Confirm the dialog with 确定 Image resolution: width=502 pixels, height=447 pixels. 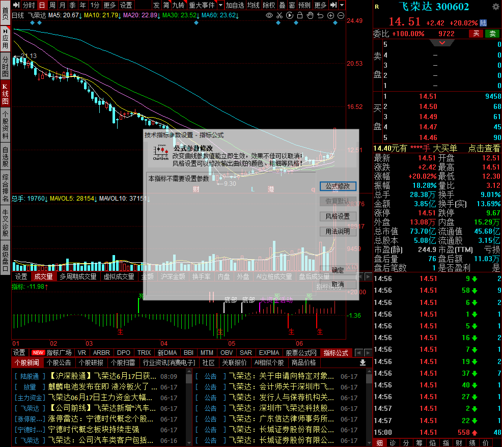[x=338, y=270]
